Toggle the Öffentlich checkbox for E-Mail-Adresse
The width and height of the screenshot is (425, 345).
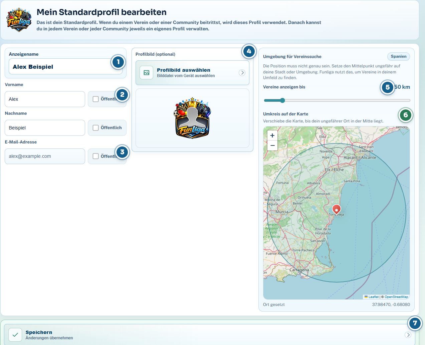pyautogui.click(x=96, y=156)
